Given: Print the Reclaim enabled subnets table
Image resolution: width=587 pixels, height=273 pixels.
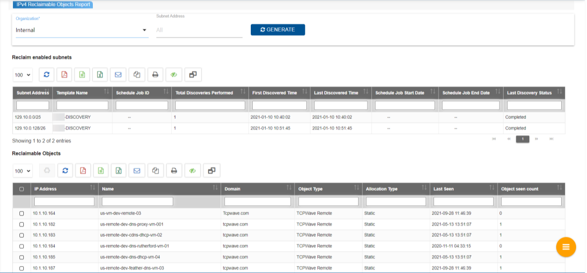Looking at the screenshot, I should coord(155,75).
